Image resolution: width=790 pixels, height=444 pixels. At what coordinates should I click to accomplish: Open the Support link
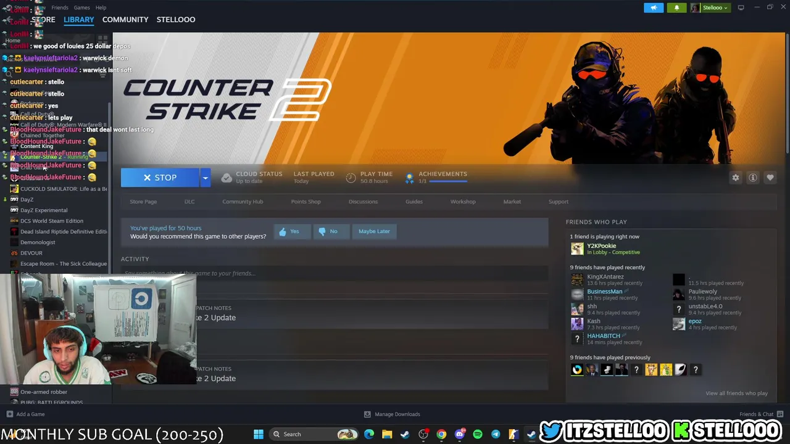click(559, 202)
